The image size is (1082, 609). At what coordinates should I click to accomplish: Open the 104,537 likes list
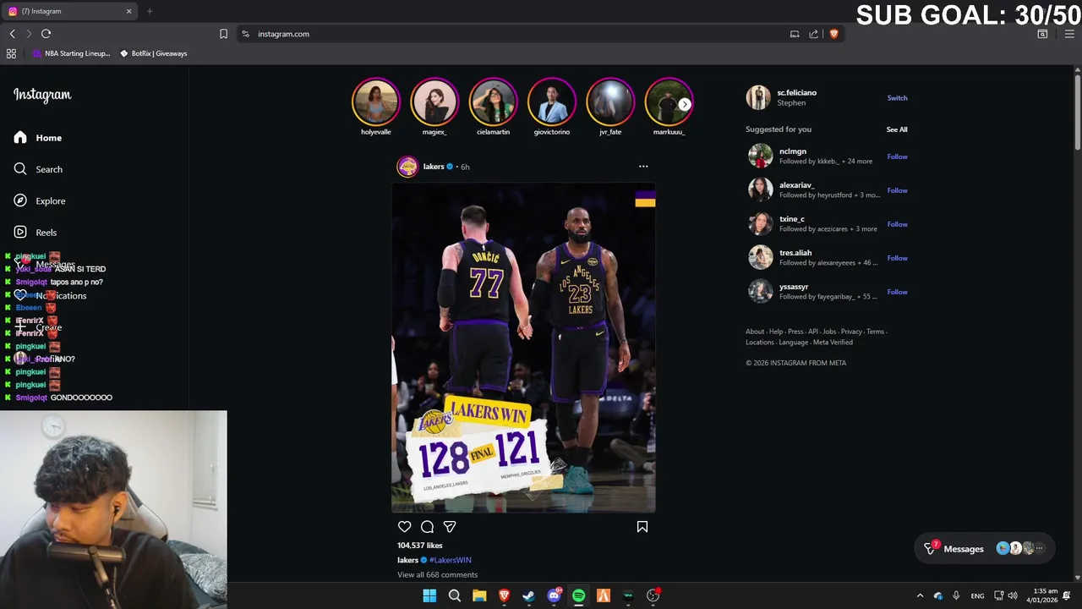coord(420,546)
